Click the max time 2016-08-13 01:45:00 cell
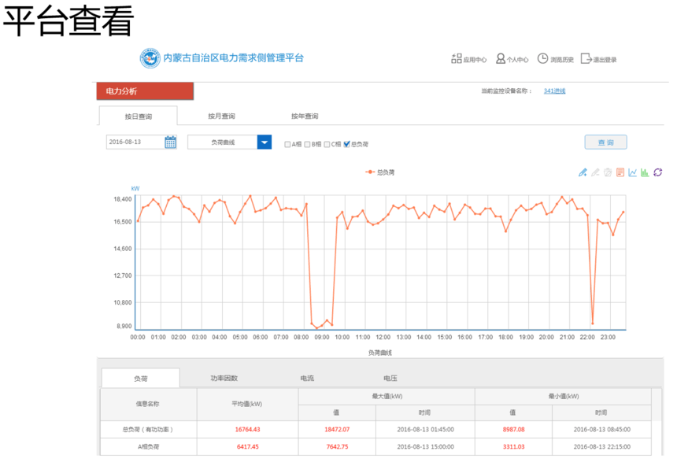Image resolution: width=677 pixels, height=466 pixels. click(425, 429)
